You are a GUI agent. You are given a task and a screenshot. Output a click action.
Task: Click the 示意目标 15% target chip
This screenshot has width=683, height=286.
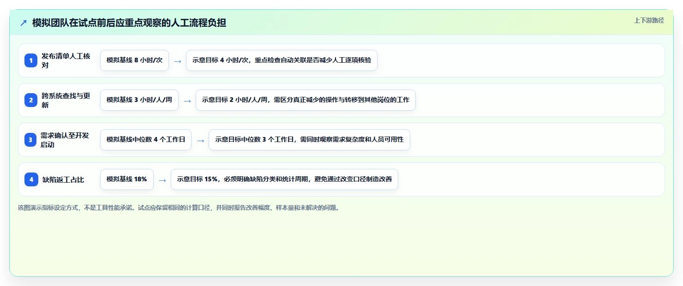tap(284, 179)
